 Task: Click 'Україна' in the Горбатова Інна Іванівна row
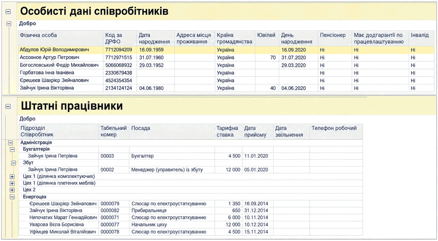coord(225,73)
